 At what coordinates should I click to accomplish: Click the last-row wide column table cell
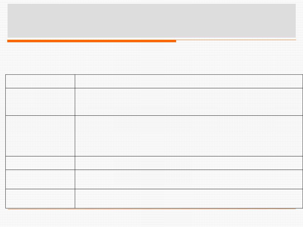189,199
